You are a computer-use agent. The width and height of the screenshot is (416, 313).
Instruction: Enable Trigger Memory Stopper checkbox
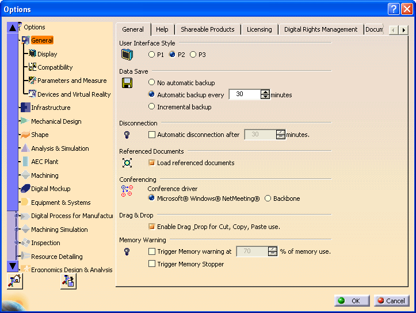click(152, 264)
